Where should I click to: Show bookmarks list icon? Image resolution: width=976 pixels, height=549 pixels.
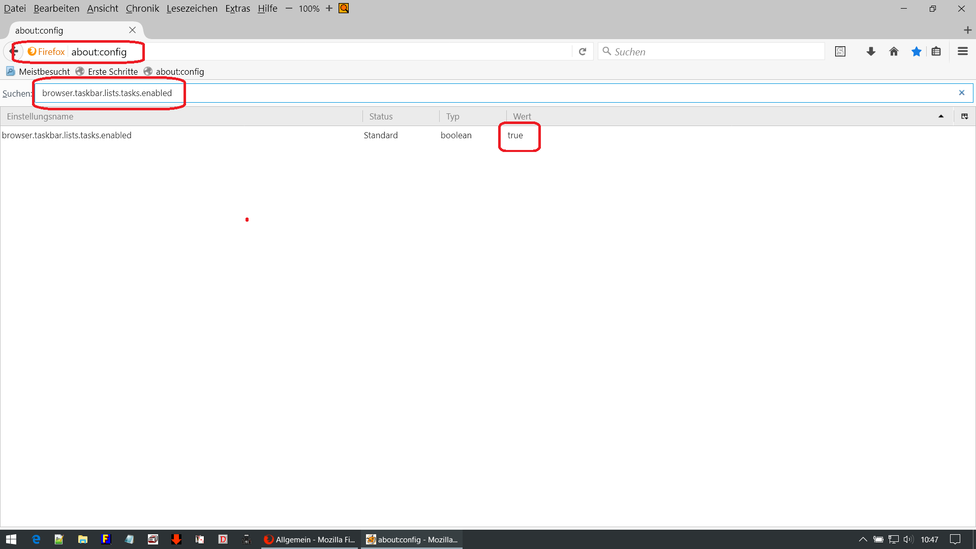tap(936, 51)
